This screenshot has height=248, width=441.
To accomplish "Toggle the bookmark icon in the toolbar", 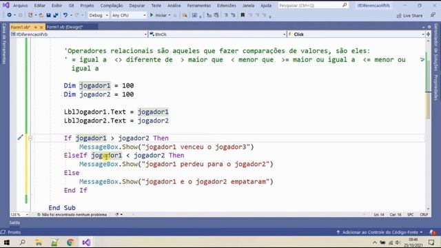I will click(x=243, y=15).
